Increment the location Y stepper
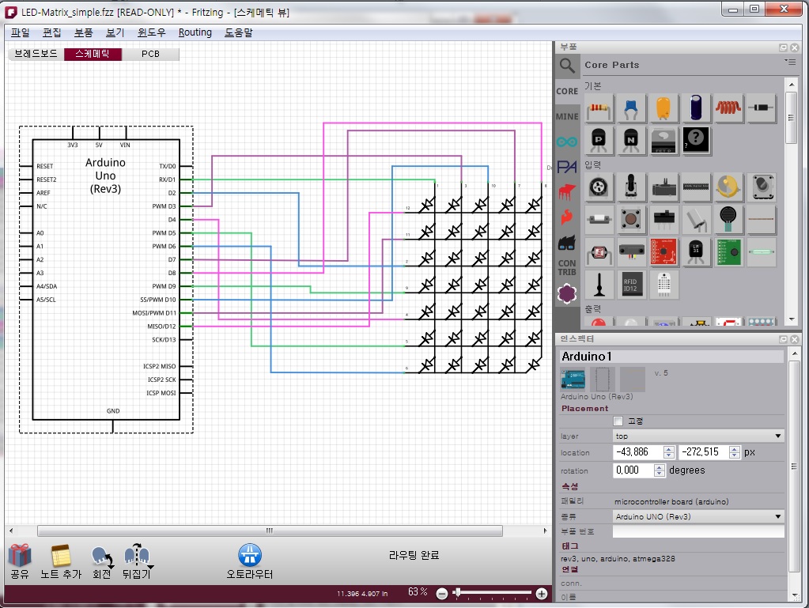The image size is (809, 608). pyautogui.click(x=734, y=449)
